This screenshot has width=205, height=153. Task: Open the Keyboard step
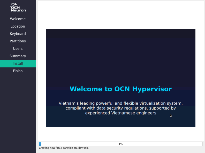click(x=18, y=34)
